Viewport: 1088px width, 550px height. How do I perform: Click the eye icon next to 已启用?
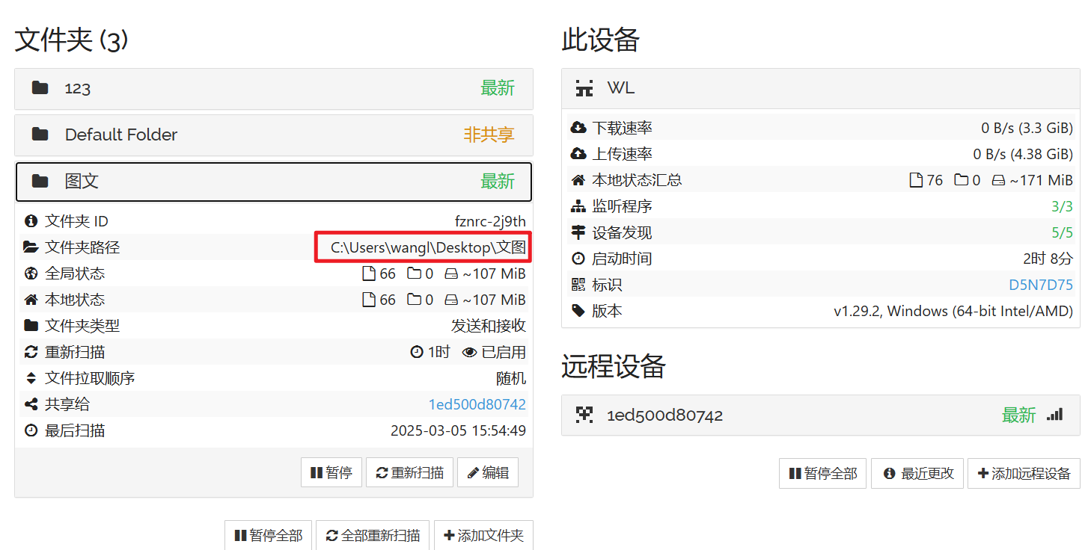(470, 352)
